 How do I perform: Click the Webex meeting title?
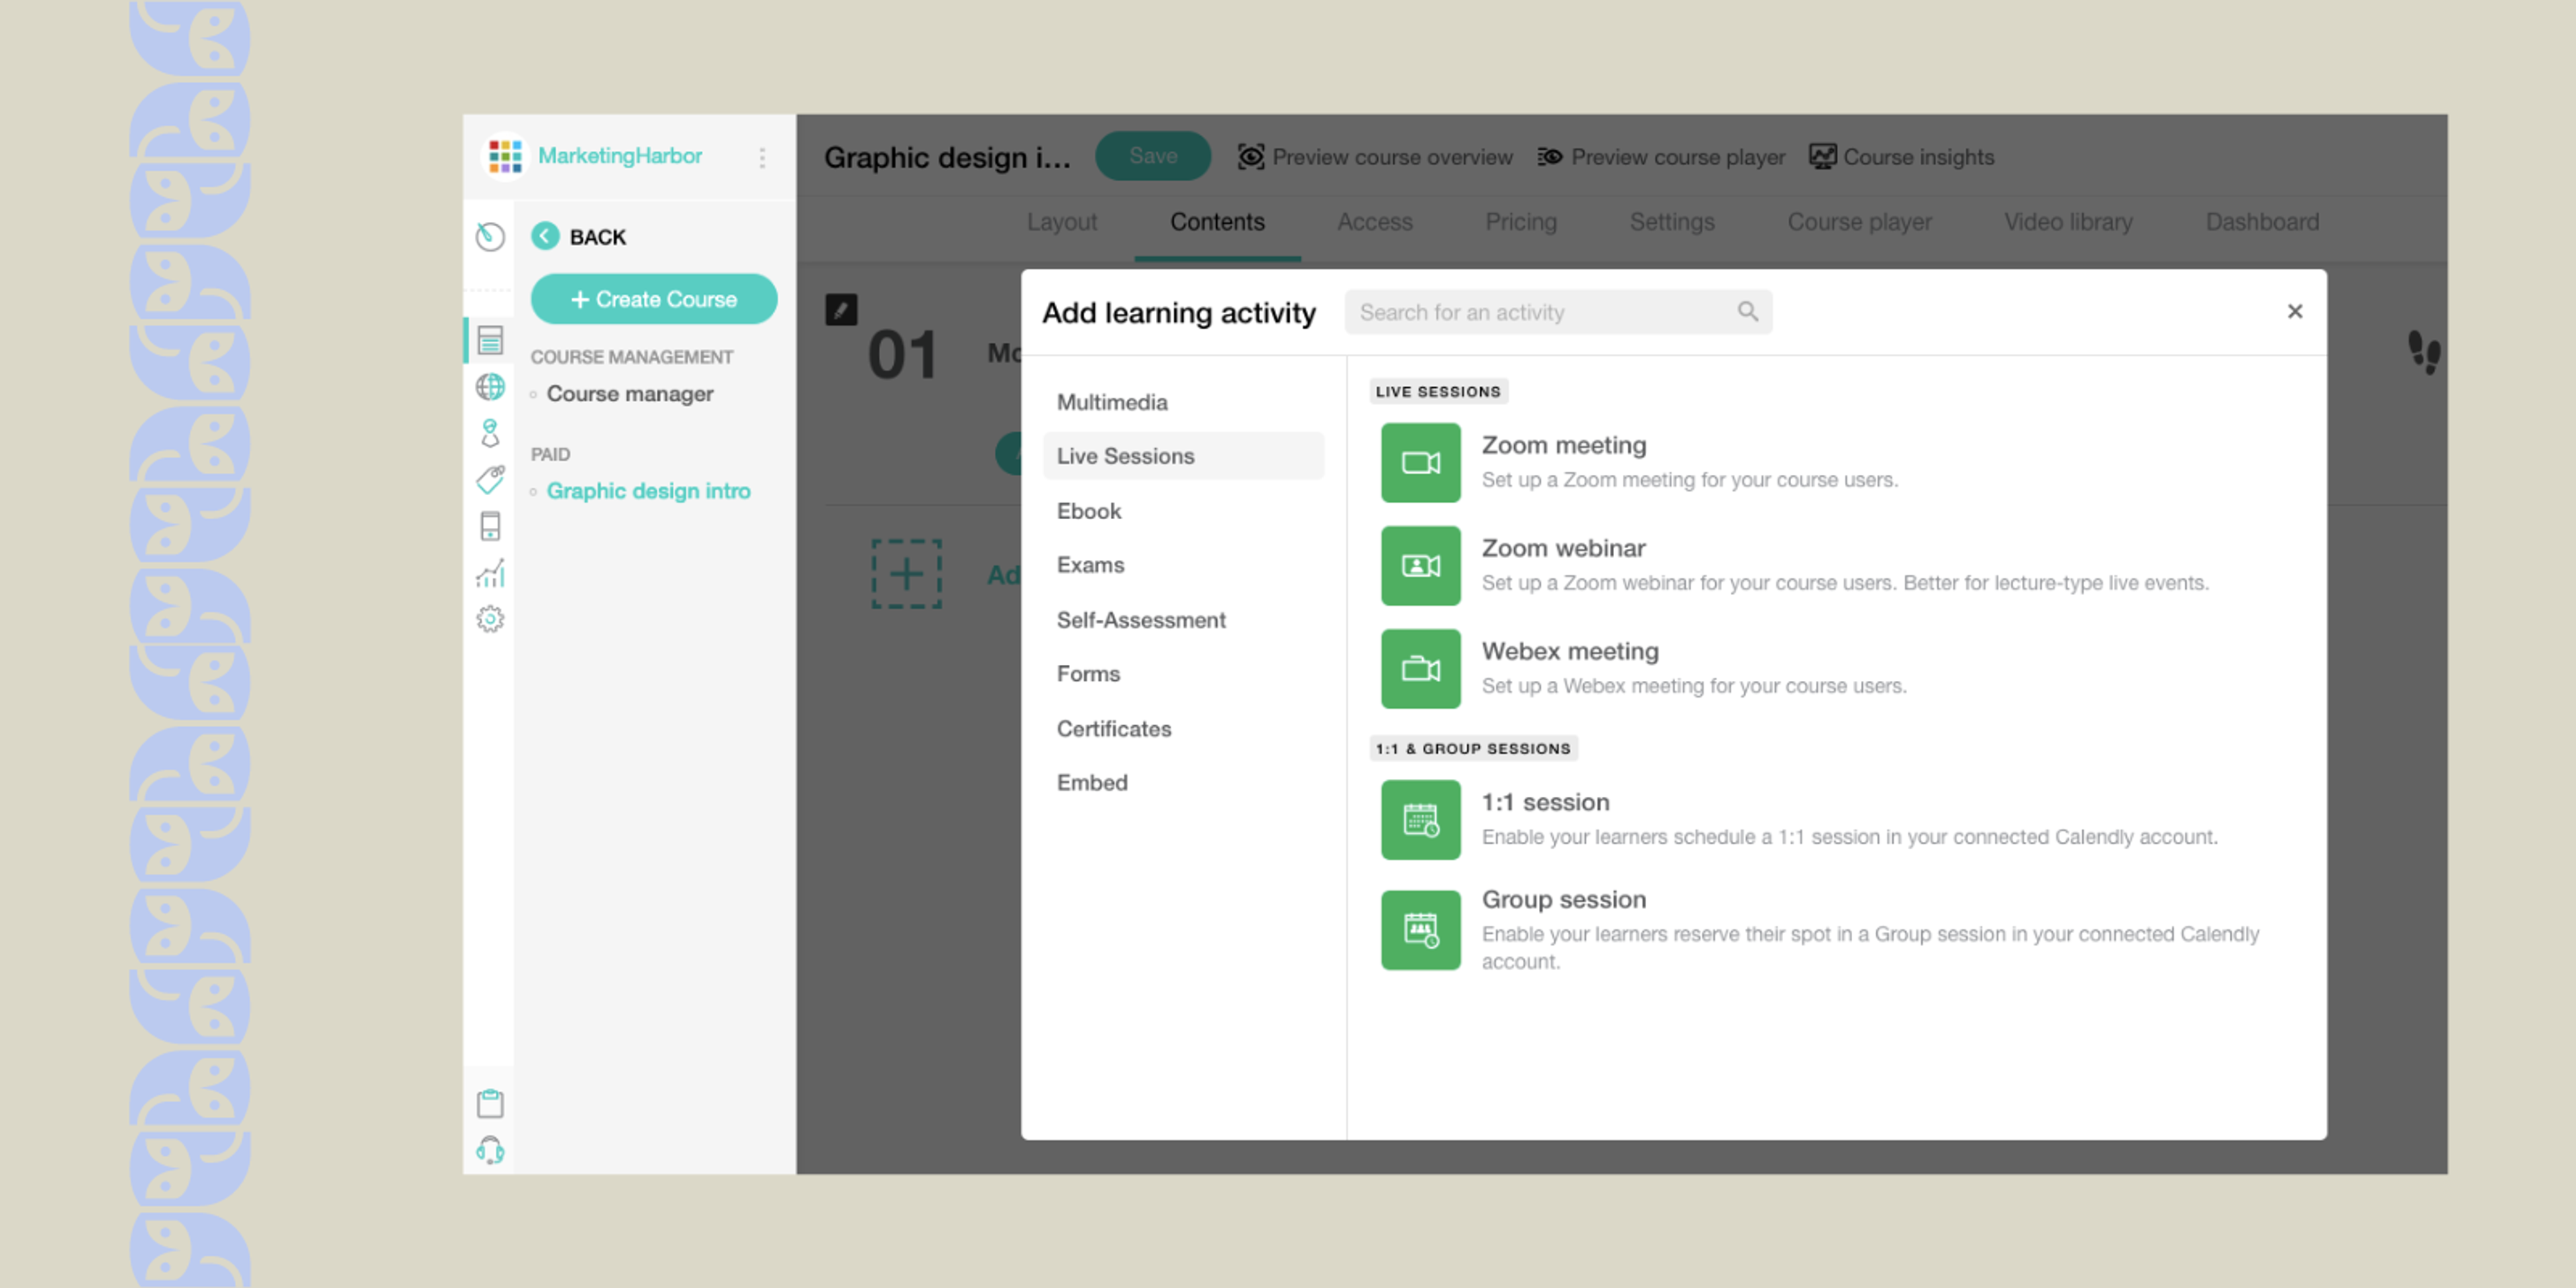(1570, 651)
